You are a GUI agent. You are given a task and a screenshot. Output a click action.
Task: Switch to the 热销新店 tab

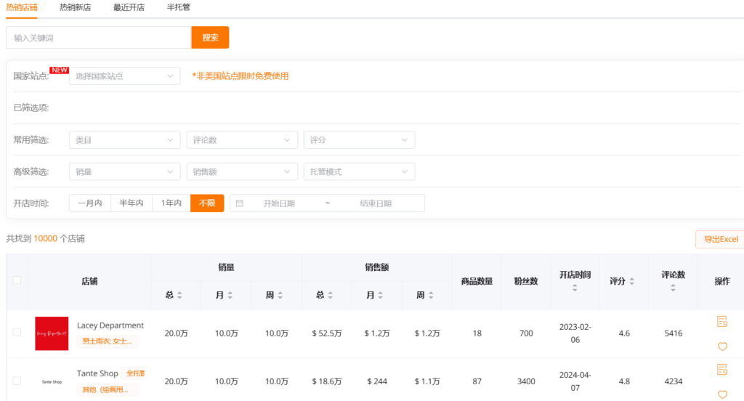(x=75, y=7)
